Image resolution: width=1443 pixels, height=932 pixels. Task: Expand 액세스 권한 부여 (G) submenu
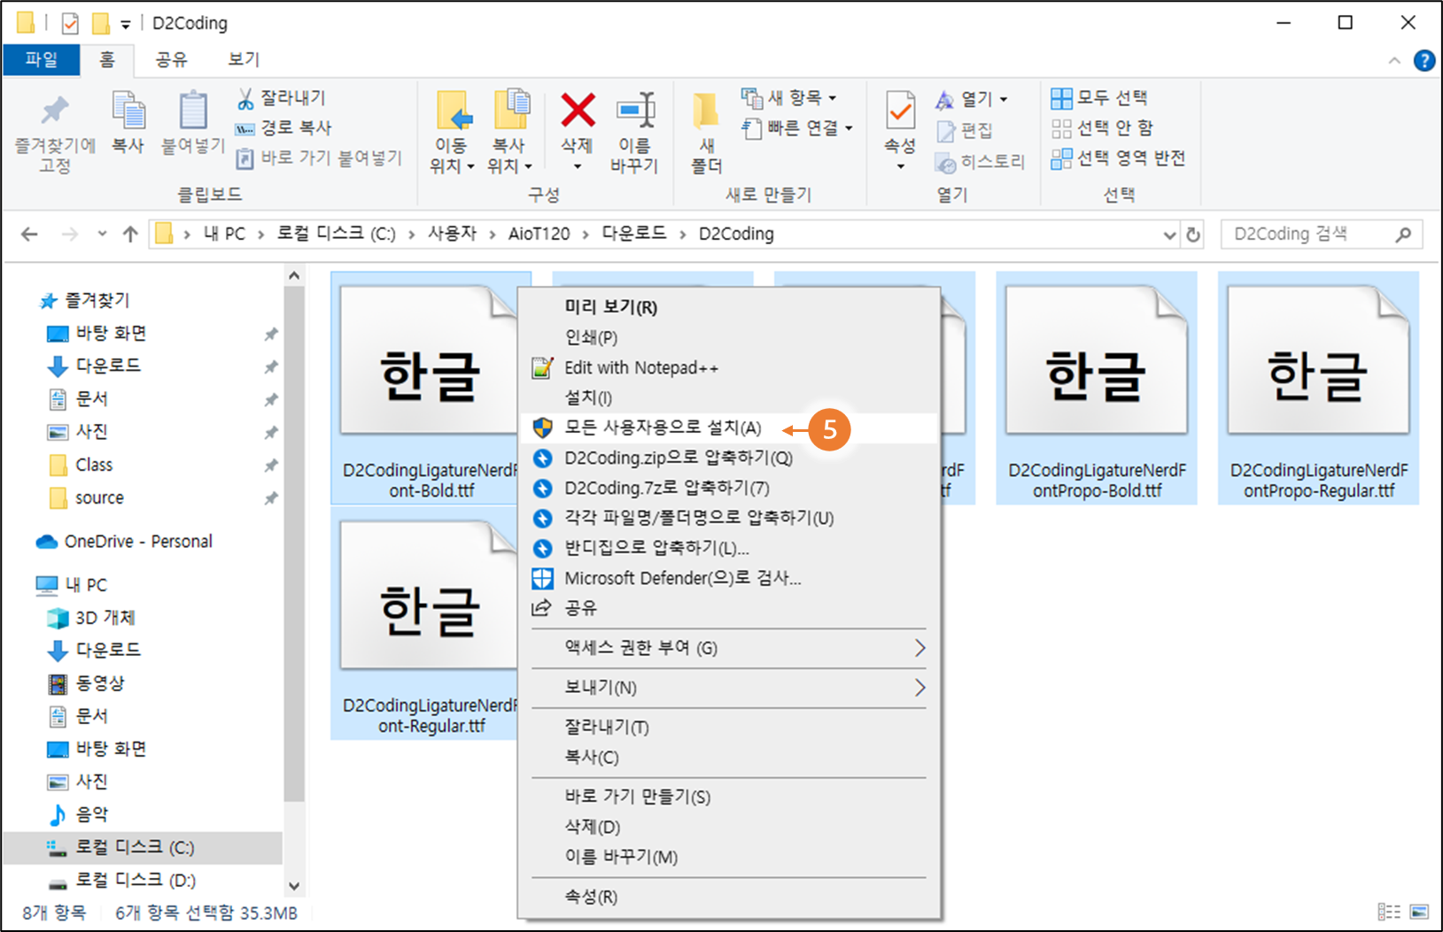[x=729, y=648]
